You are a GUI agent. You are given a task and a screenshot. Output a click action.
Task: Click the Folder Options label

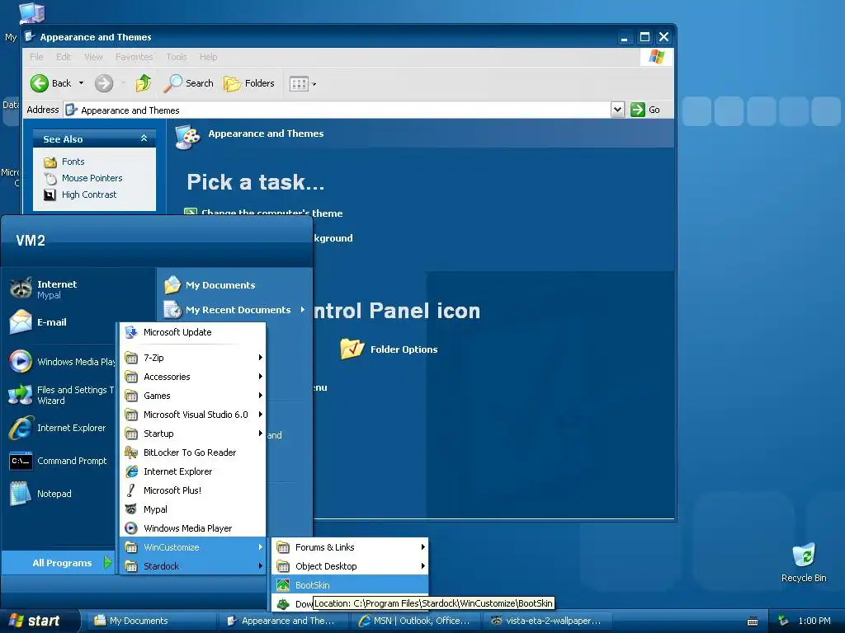[404, 349]
